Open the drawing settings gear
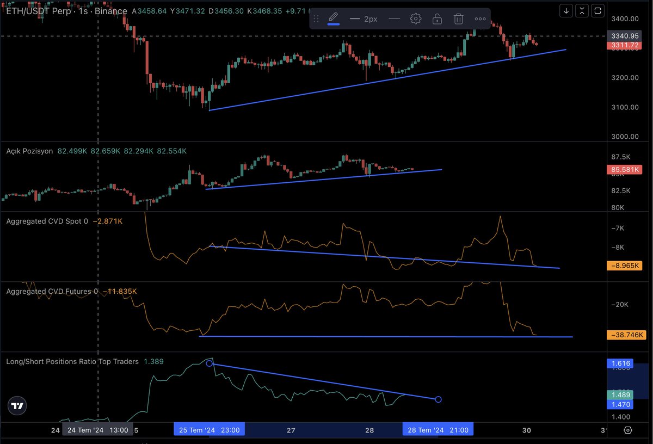 click(416, 18)
